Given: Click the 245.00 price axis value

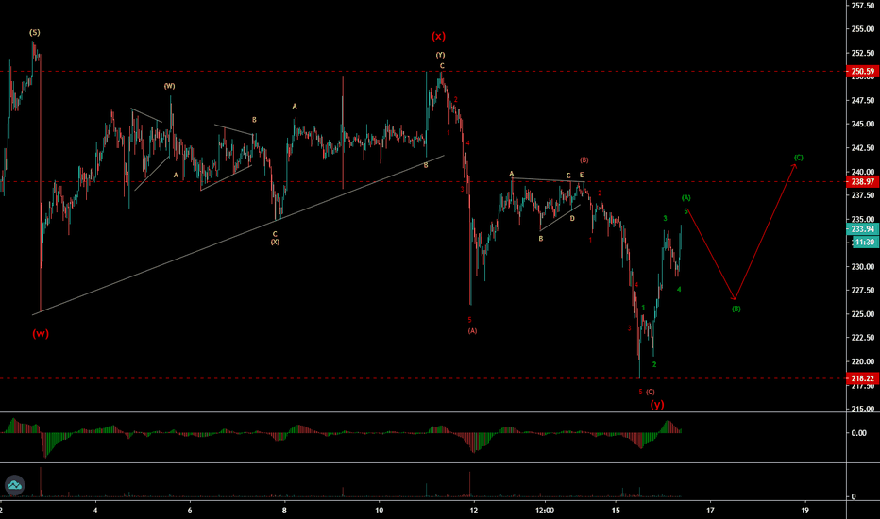Looking at the screenshot, I should pos(863,124).
